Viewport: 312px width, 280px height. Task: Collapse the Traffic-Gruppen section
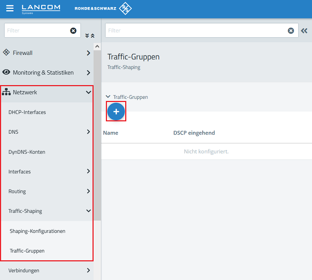coord(109,97)
